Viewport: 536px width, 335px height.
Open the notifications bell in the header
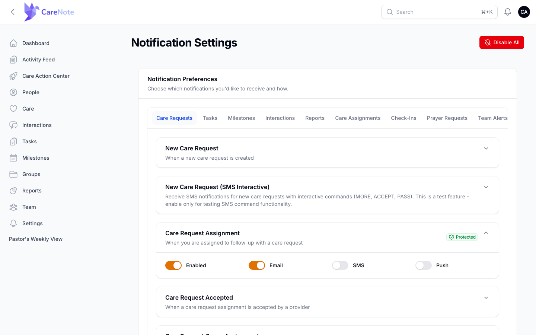[x=508, y=12]
